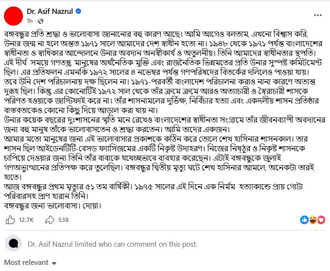The width and height of the screenshot is (330, 271).
Task: Click the public globe audience icon
Action: click(40, 21)
